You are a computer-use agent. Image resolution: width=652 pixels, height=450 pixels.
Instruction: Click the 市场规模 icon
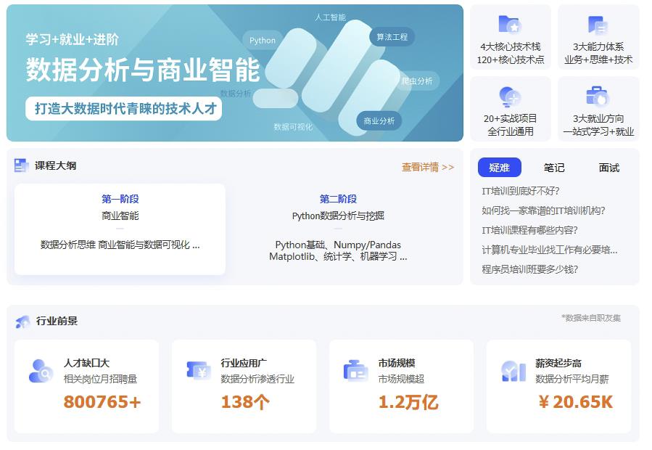click(355, 371)
